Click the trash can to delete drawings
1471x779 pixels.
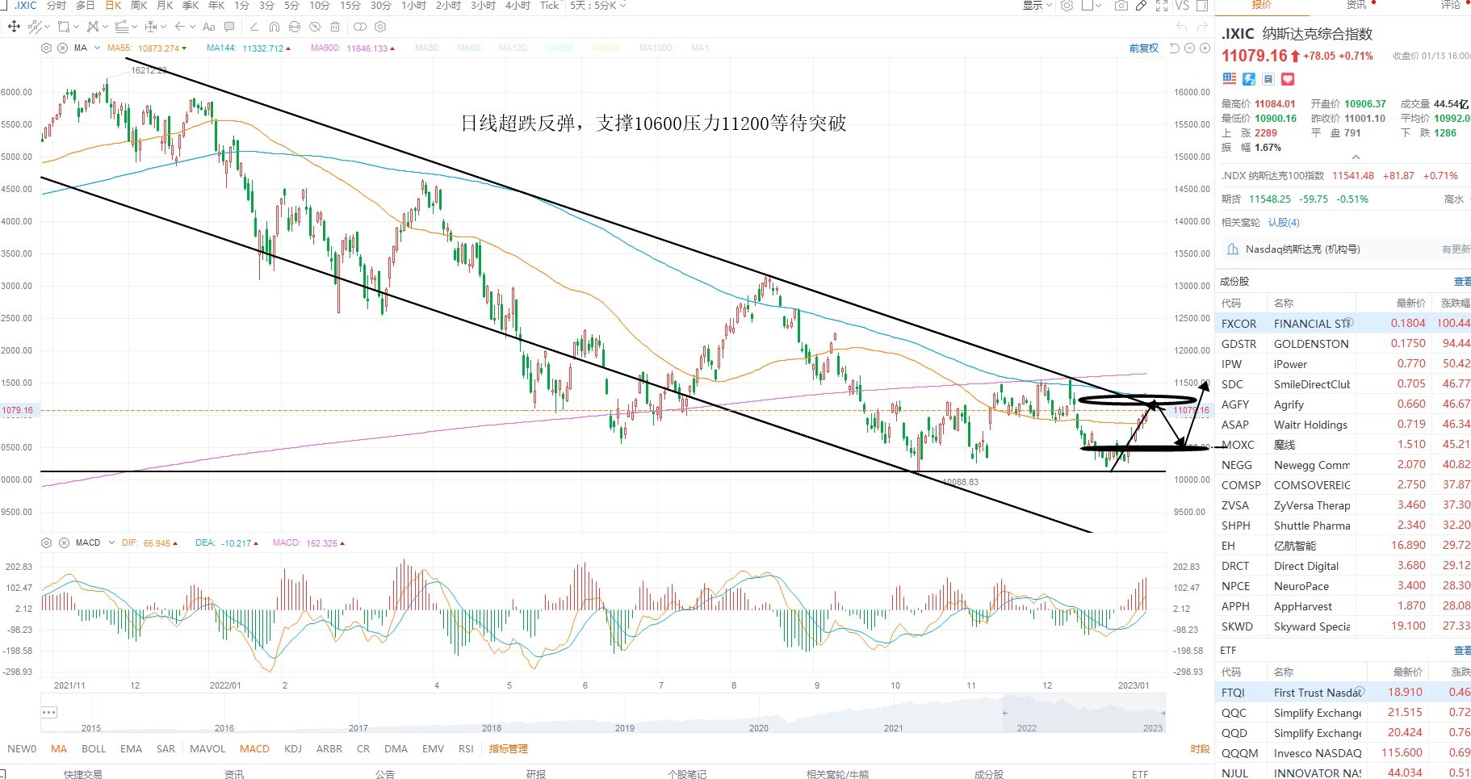[335, 27]
